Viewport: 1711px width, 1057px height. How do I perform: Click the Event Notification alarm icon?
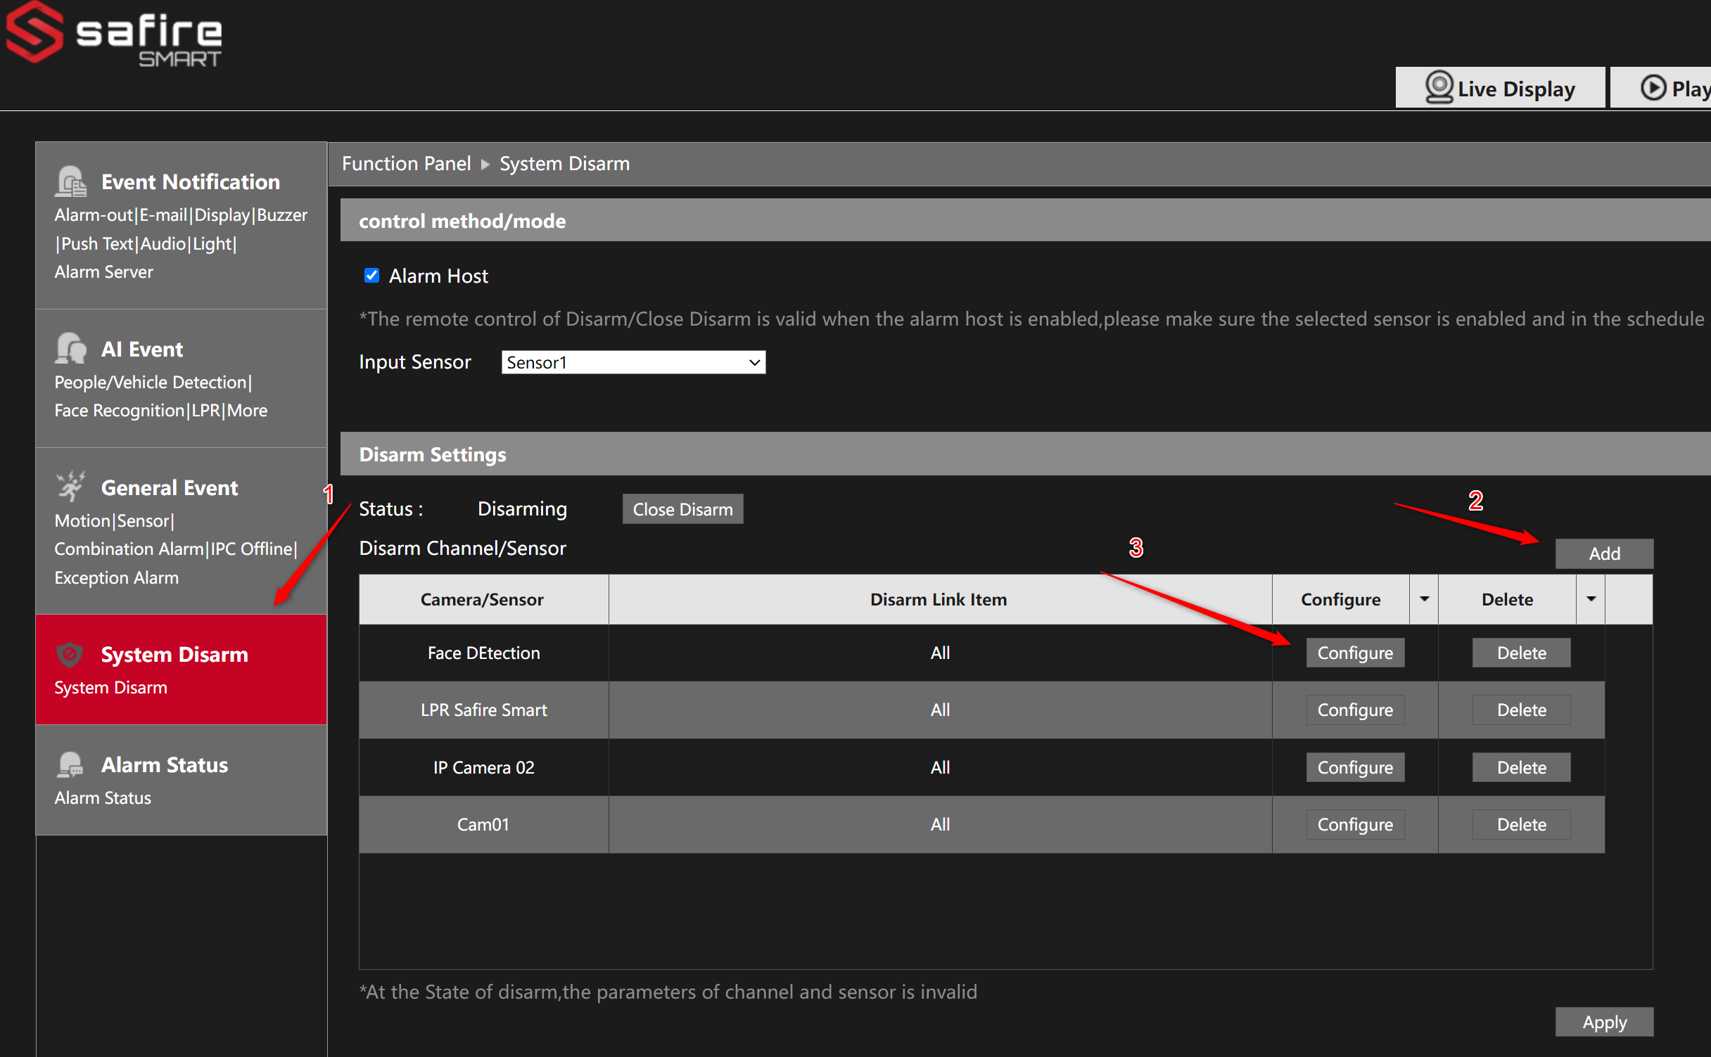[x=70, y=181]
